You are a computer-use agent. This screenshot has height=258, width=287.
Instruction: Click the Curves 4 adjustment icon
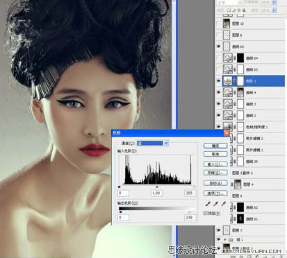tap(228, 92)
